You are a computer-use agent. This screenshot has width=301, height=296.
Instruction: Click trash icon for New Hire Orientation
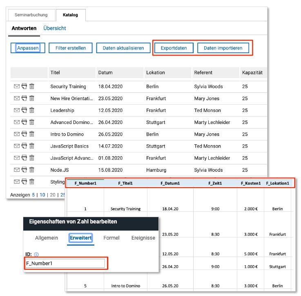click(x=32, y=98)
